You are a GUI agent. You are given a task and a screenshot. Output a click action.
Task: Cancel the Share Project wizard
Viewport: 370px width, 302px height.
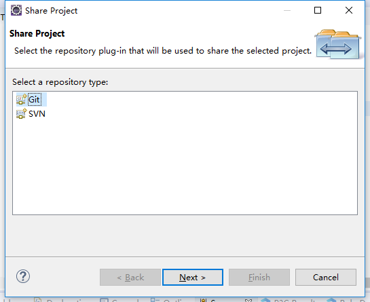click(326, 277)
